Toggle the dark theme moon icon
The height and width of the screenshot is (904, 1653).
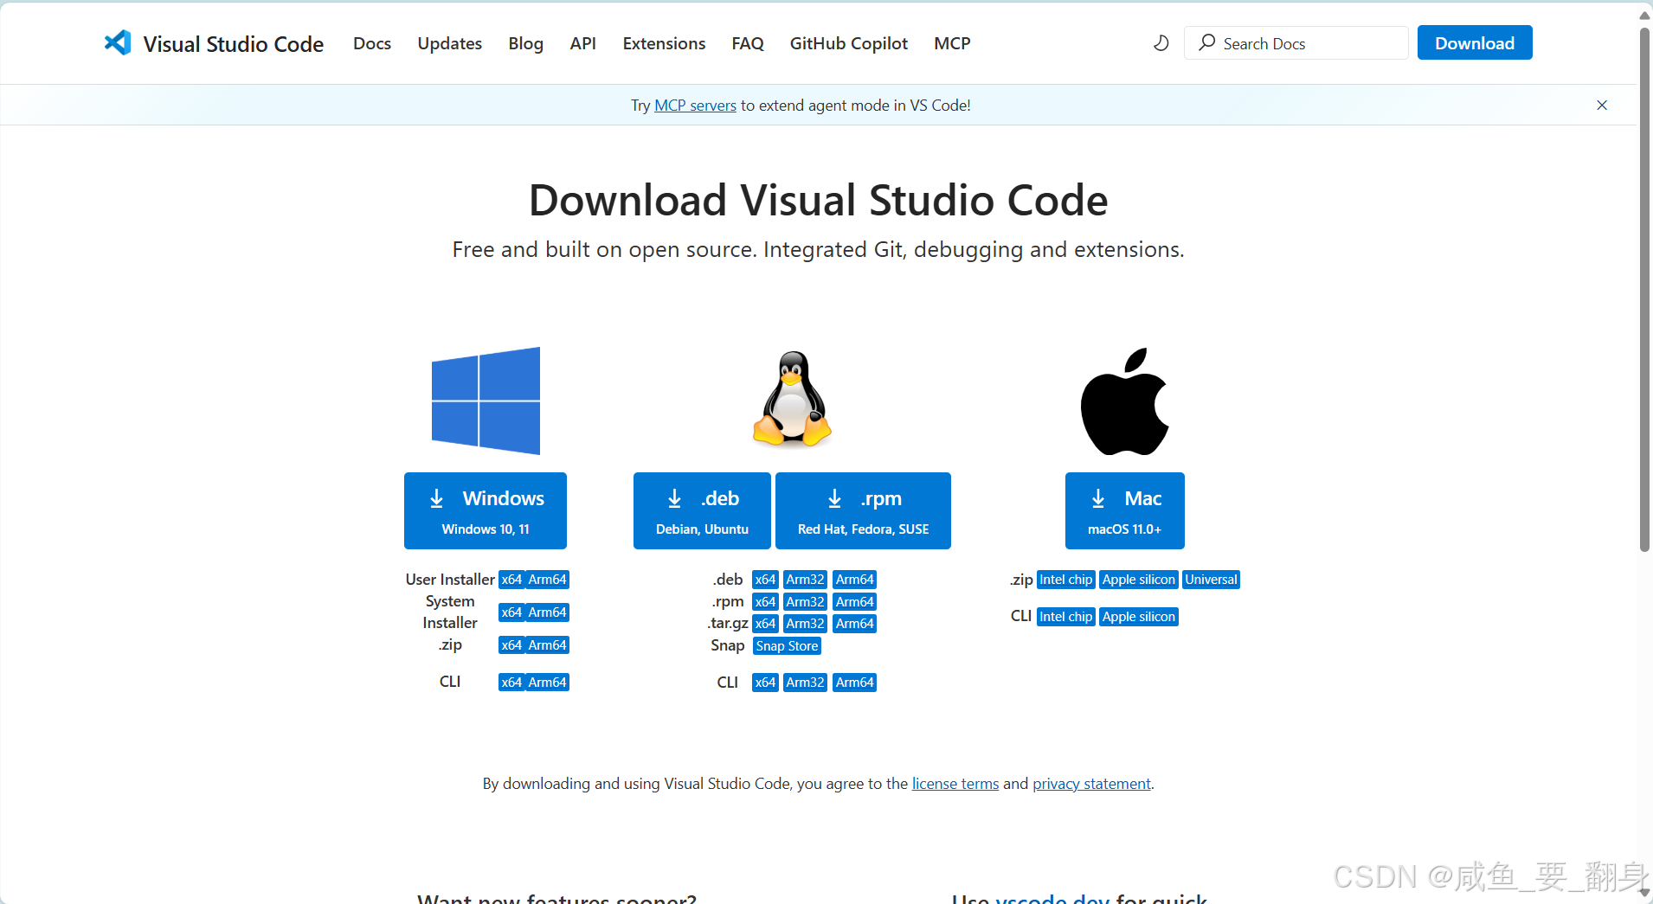tap(1161, 43)
